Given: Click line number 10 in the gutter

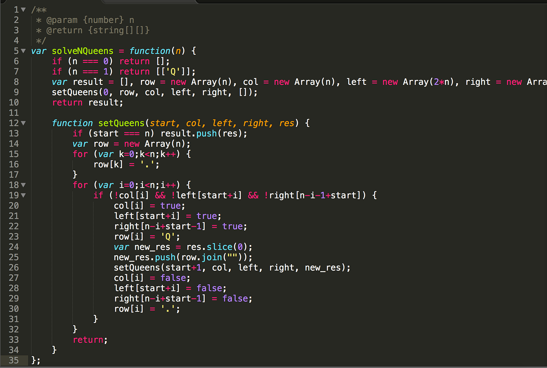Looking at the screenshot, I should [x=14, y=102].
